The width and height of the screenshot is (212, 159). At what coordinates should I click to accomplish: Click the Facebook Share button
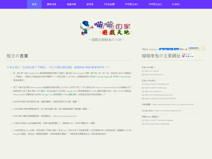176,49
